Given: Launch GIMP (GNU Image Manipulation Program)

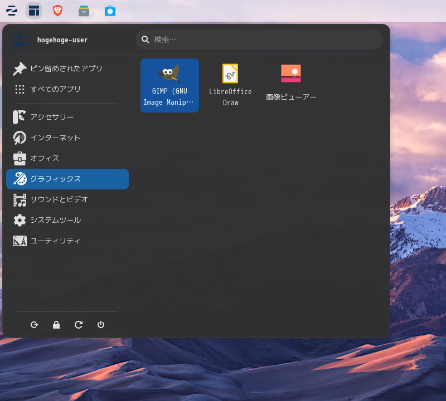Looking at the screenshot, I should pyautogui.click(x=169, y=85).
